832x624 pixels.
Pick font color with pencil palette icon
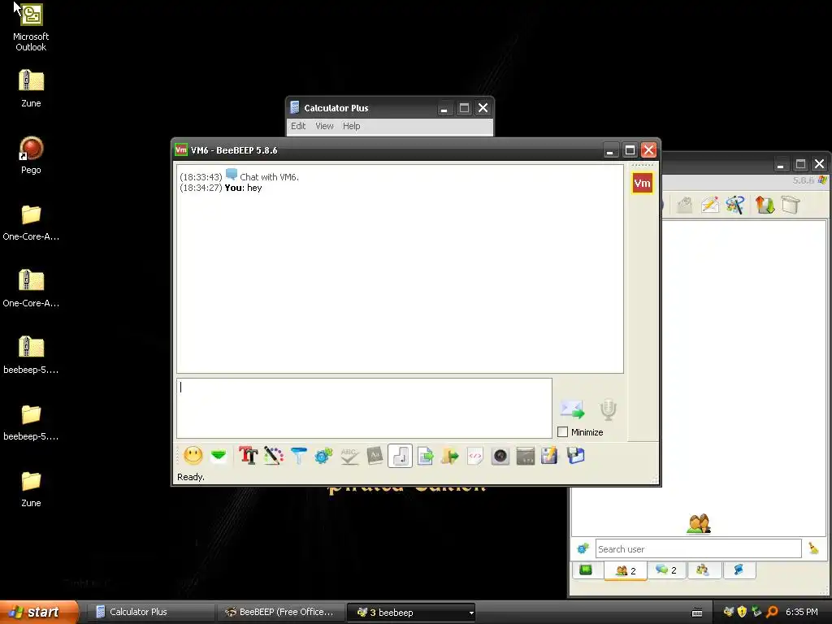[x=273, y=455]
